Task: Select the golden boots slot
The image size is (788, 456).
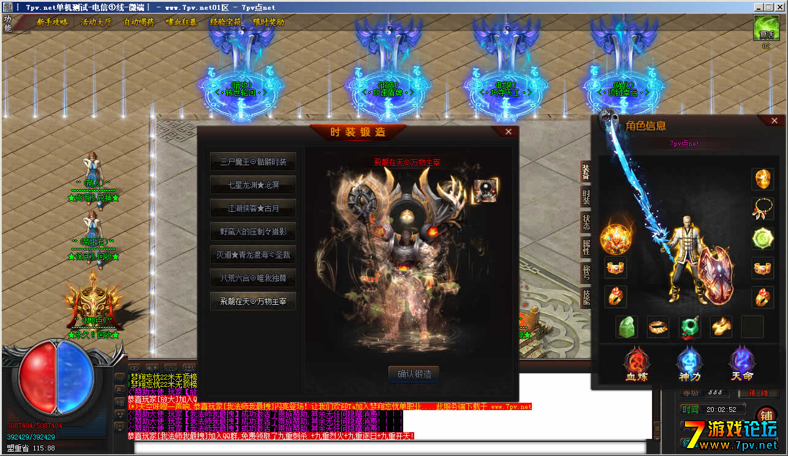Action: coord(721,327)
